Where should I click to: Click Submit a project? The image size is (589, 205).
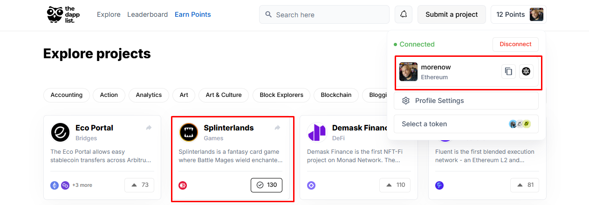452,14
